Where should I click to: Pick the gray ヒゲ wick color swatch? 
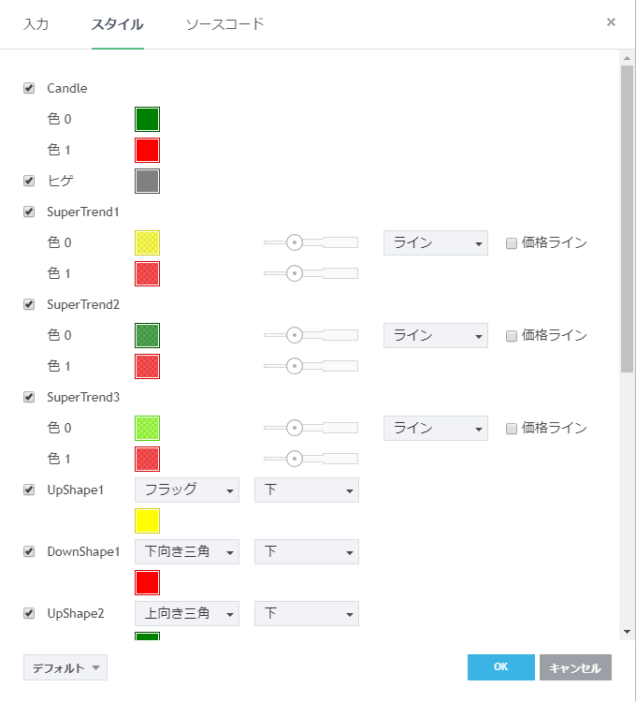coord(147,181)
